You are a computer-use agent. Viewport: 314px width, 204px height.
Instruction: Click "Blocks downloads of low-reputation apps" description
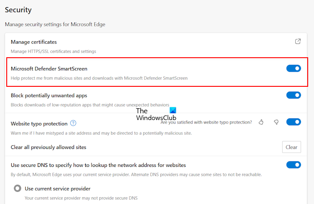click(90, 105)
